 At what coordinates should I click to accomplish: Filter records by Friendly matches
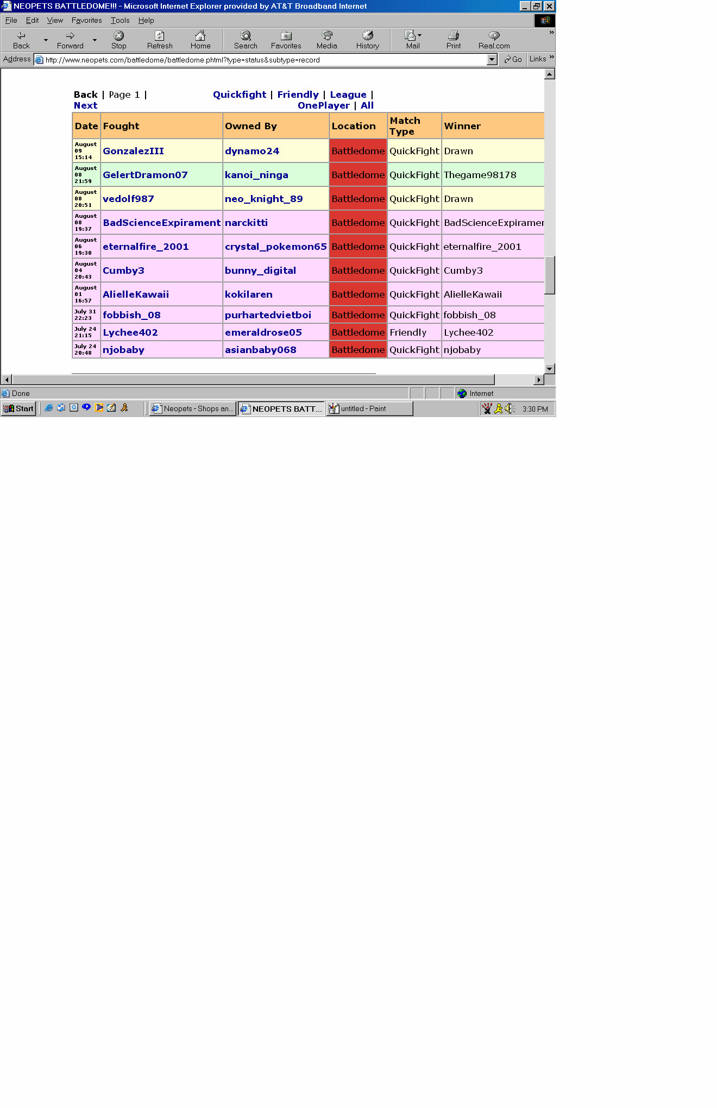click(298, 95)
